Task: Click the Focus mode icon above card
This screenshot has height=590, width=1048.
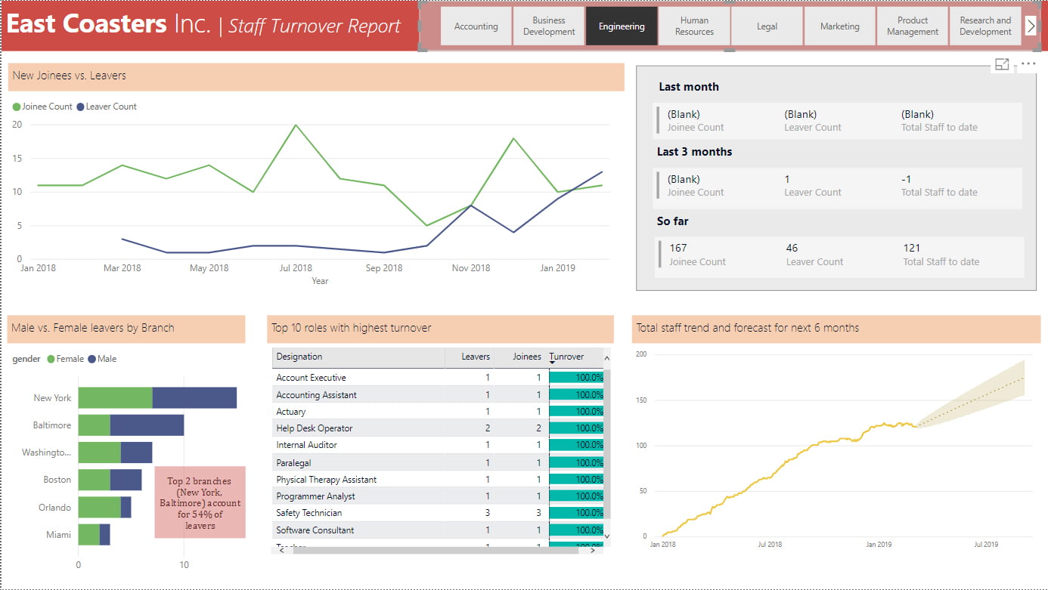Action: [x=1002, y=65]
